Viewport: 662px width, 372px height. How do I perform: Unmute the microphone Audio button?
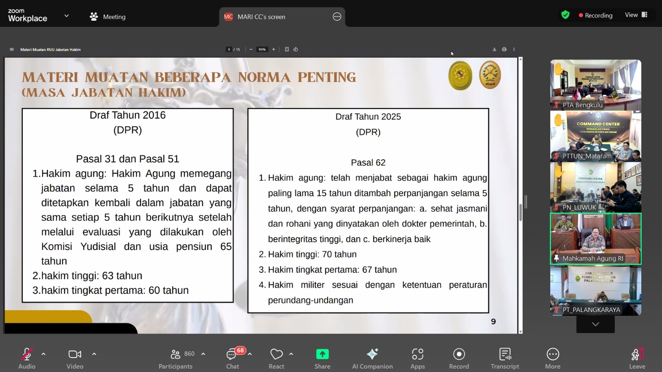click(x=27, y=358)
